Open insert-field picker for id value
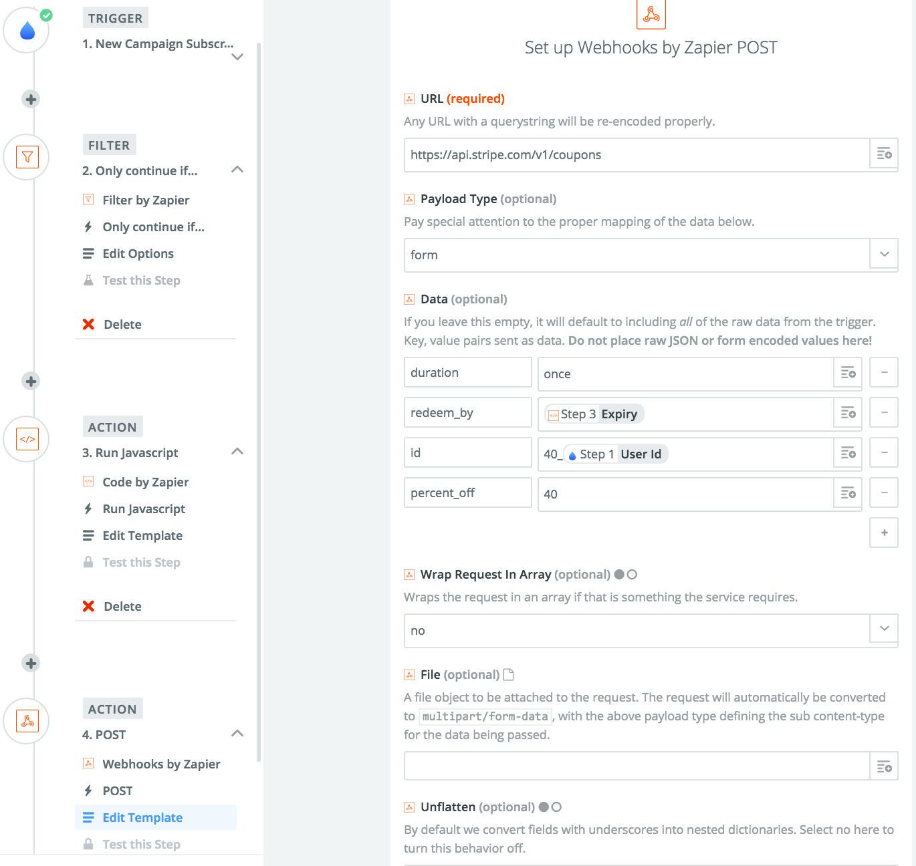This screenshot has height=866, width=916. tap(848, 453)
